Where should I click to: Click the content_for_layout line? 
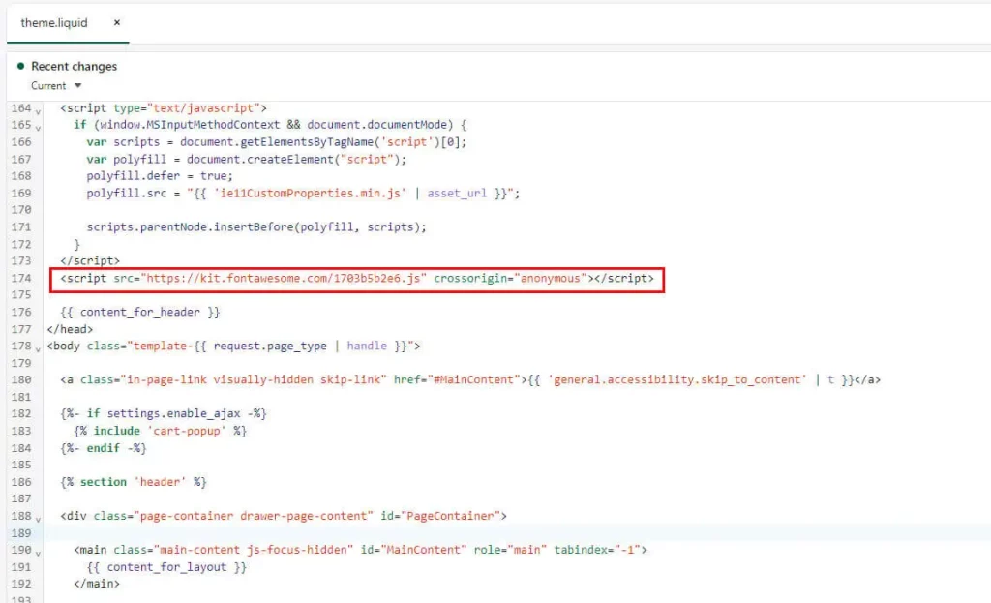[x=166, y=567]
